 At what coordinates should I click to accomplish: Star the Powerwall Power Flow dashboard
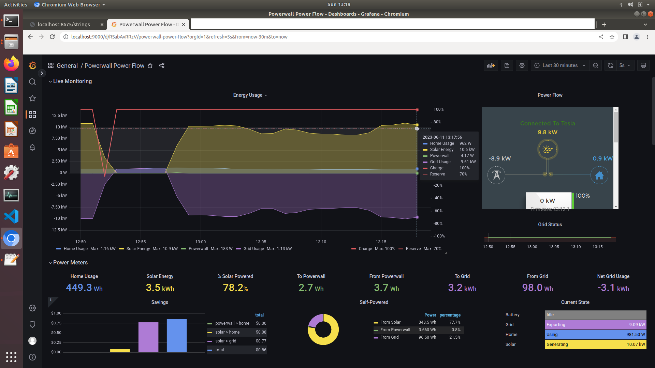150,65
